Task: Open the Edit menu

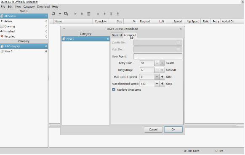Action: click(10, 7)
